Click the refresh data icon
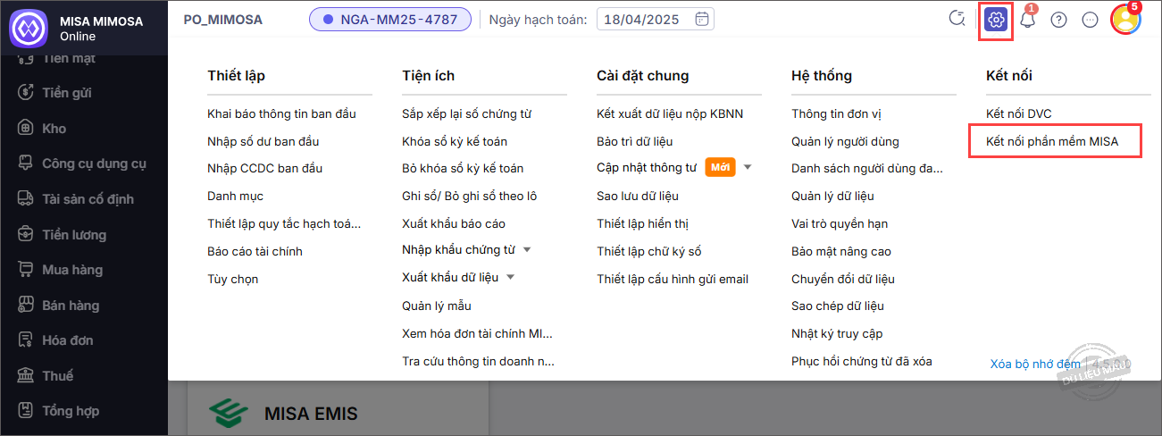This screenshot has height=436, width=1162. tap(957, 19)
